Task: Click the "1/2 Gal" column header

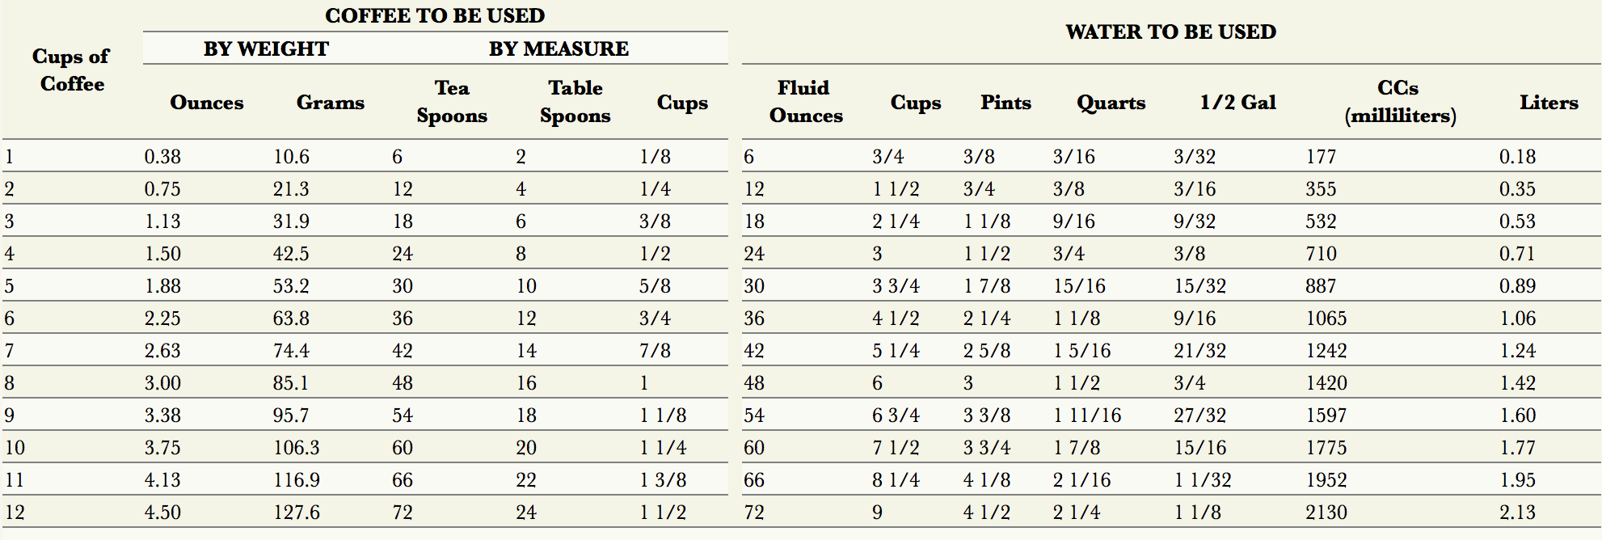Action: click(x=1237, y=103)
